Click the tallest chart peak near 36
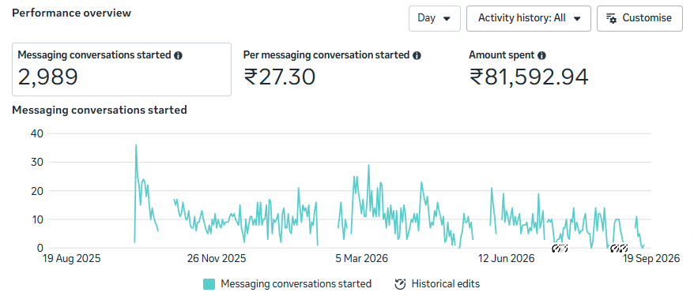The image size is (694, 296). click(136, 145)
